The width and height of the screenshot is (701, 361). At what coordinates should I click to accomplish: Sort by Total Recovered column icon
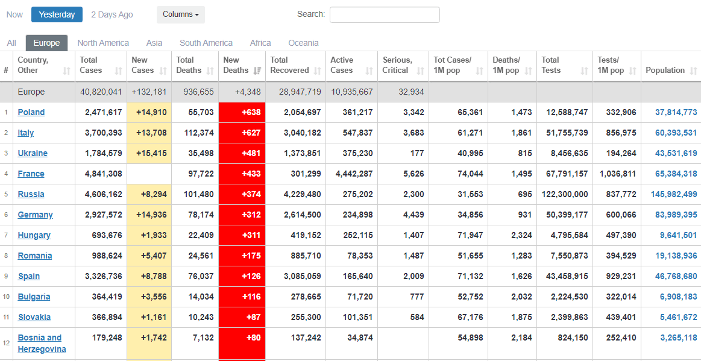[318, 71]
